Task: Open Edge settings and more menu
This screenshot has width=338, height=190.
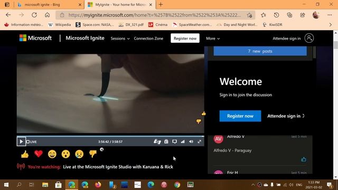Action: 330,15
